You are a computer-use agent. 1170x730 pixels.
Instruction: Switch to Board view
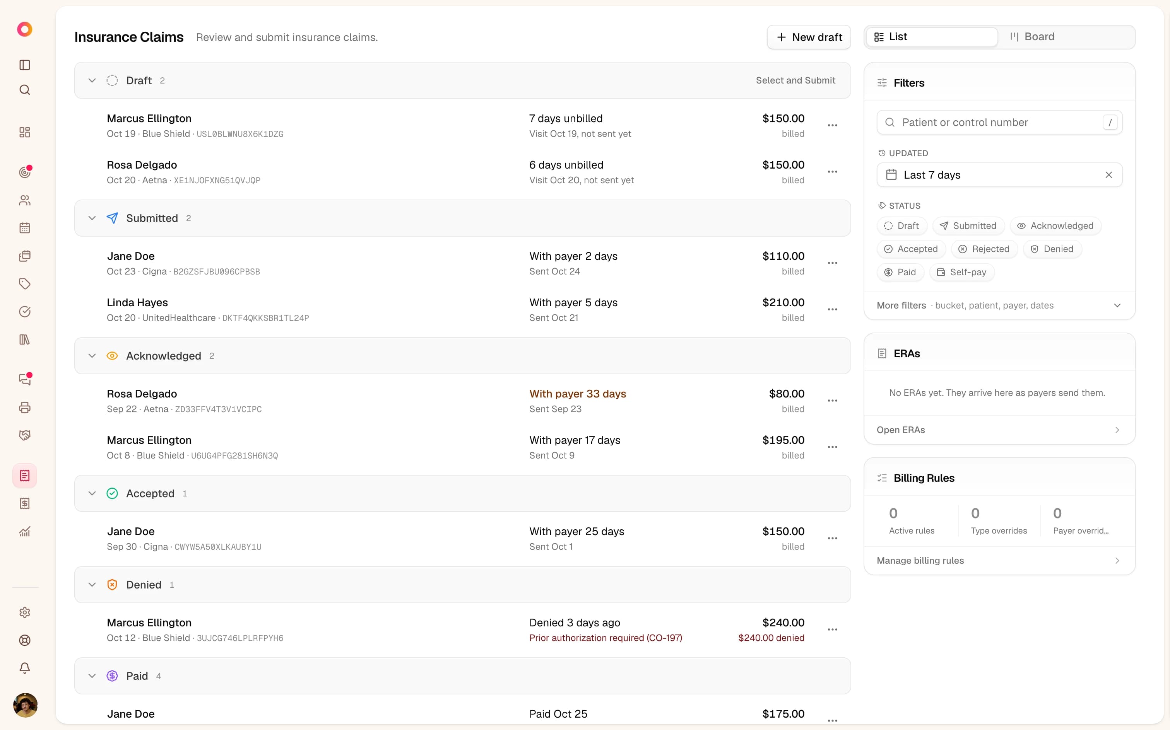pyautogui.click(x=1066, y=37)
